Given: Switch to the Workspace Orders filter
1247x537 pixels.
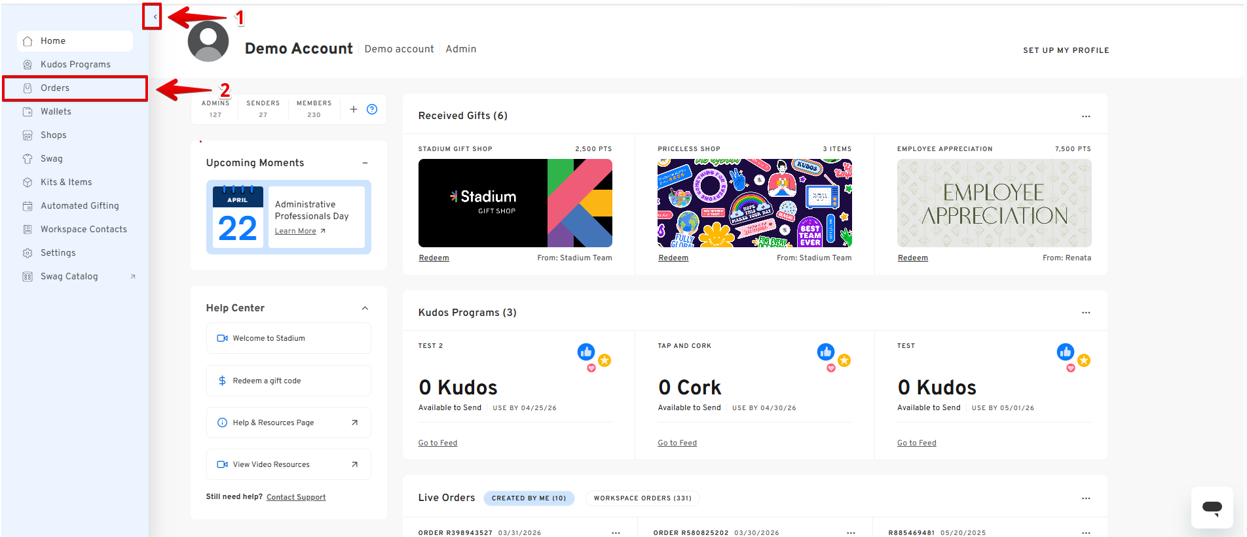Looking at the screenshot, I should (x=642, y=498).
